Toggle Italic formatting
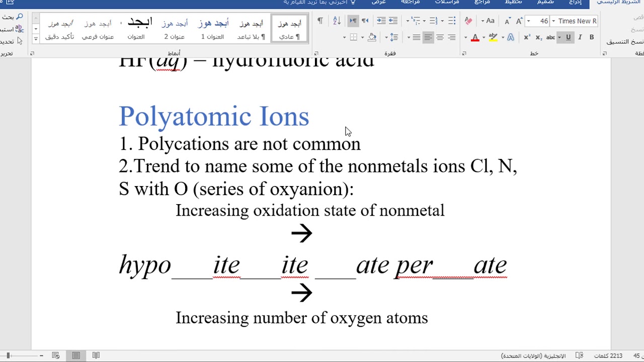This screenshot has height=362, width=644. 580,37
